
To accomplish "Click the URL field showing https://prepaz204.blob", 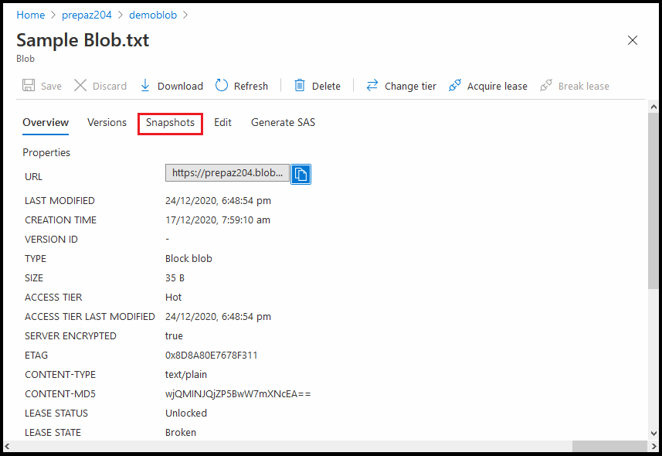I will (226, 172).
